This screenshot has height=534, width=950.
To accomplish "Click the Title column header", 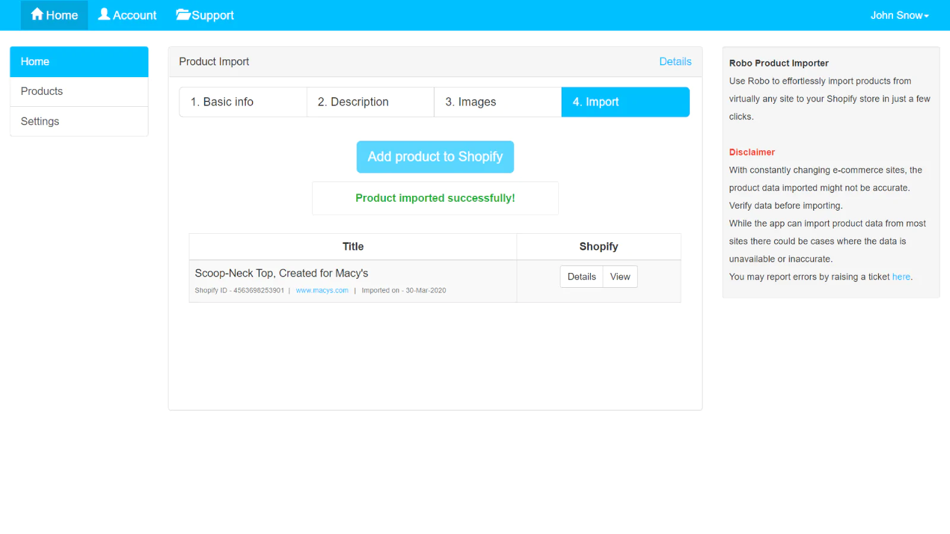I will [353, 246].
